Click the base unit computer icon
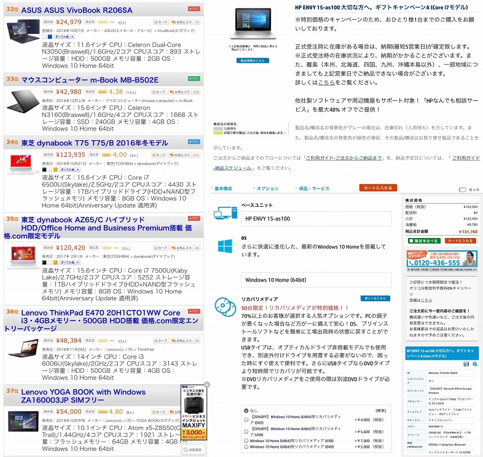This screenshot has height=457, width=483. [x=225, y=213]
